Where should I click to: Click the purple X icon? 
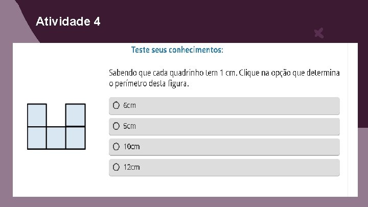318,34
